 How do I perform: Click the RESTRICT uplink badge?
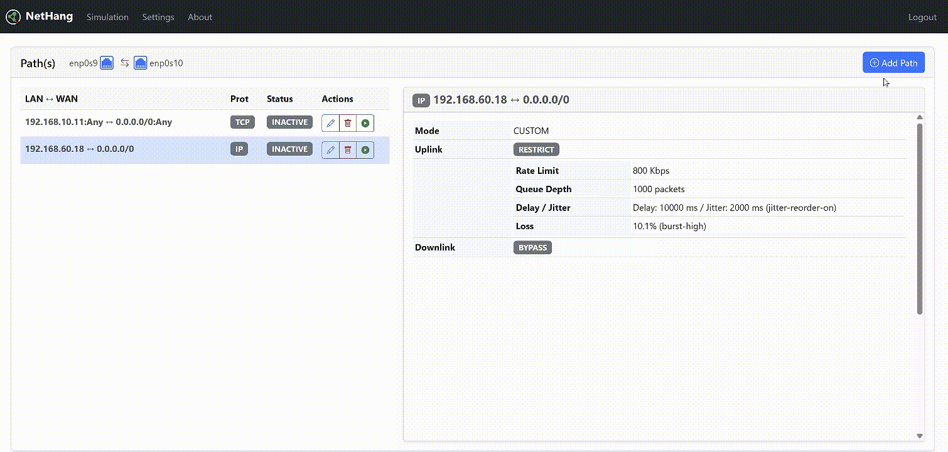click(536, 150)
